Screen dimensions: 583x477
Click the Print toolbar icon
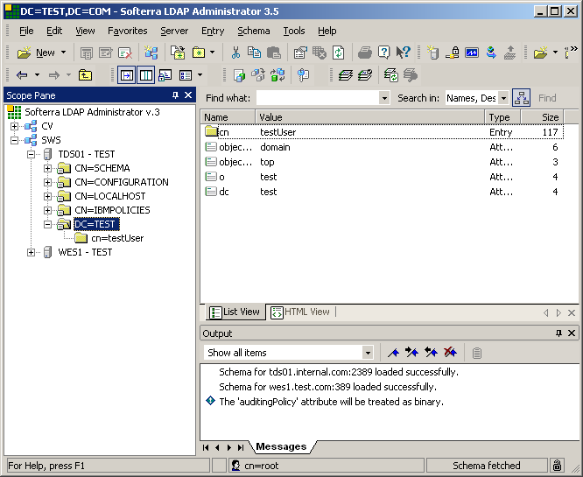tap(365, 53)
